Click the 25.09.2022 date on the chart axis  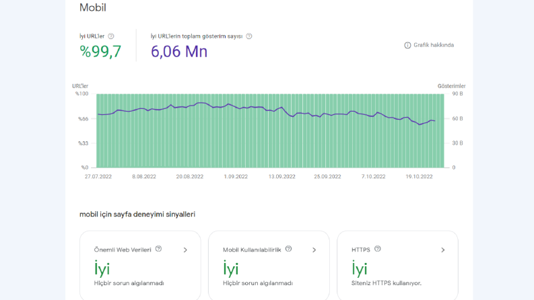(x=327, y=176)
